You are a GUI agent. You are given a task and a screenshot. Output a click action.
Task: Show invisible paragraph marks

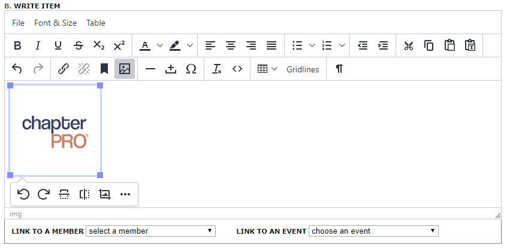339,69
